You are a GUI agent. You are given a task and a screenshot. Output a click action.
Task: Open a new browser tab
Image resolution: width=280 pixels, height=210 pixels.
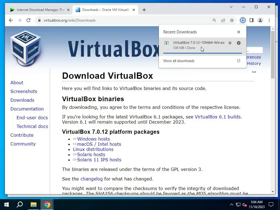144,10
